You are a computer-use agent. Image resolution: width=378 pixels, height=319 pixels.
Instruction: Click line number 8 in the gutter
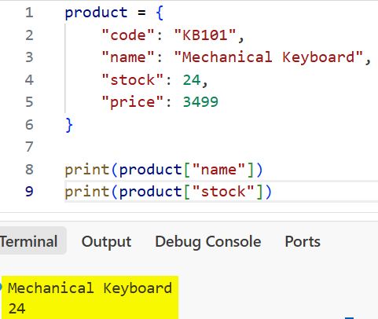(x=29, y=169)
